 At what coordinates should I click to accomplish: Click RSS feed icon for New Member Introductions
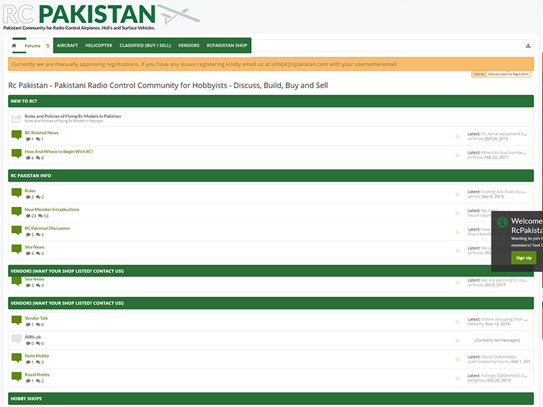pos(457,213)
